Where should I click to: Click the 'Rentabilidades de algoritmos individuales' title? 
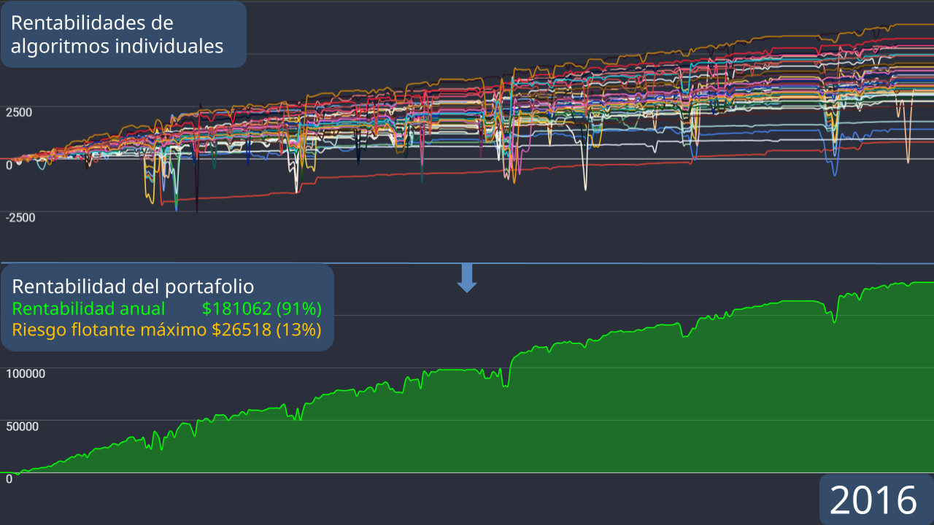point(117,34)
